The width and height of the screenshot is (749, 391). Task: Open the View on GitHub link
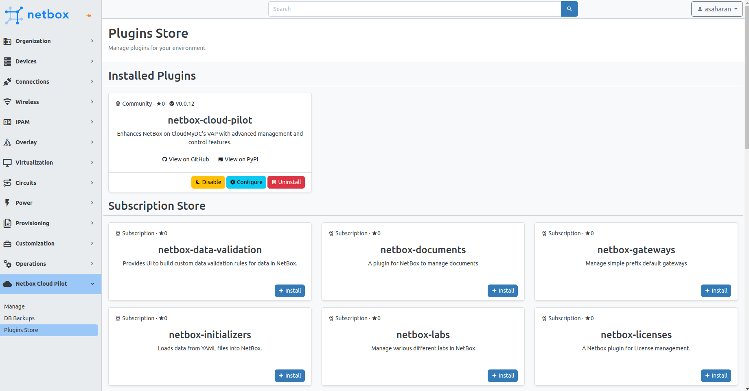click(x=186, y=159)
